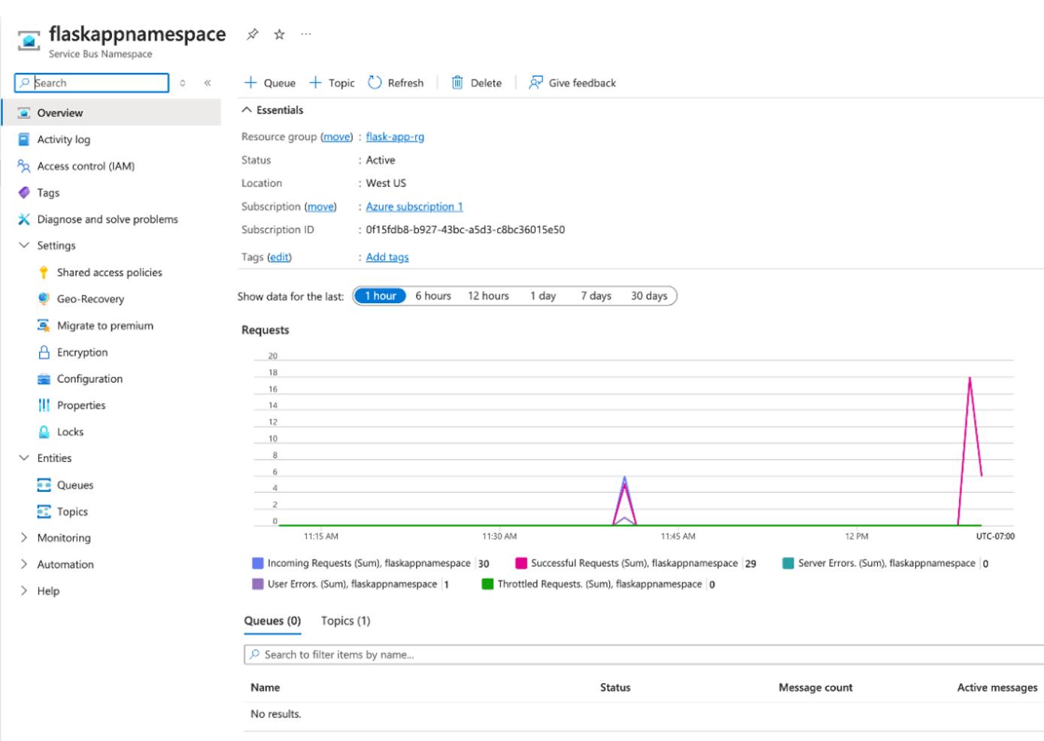Click the Encryption lock icon in Settings
The image size is (1044, 741).
coord(43,352)
